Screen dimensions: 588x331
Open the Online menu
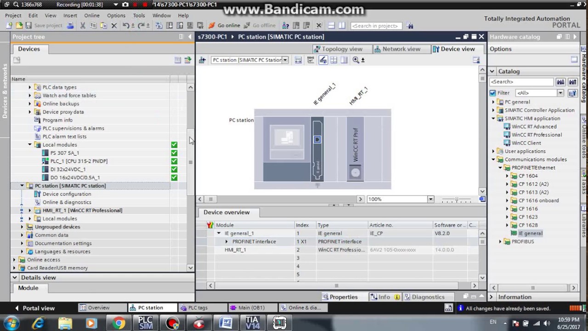coord(92,15)
